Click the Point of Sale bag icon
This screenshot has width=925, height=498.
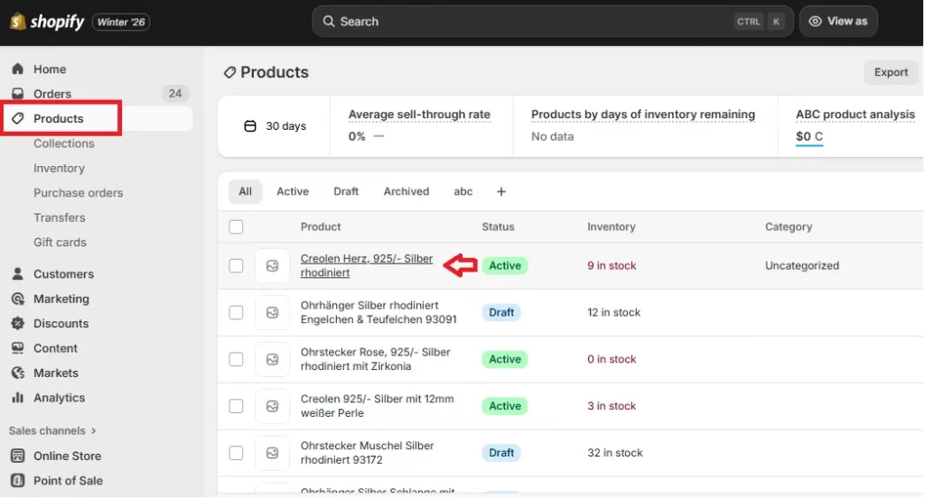coord(18,481)
